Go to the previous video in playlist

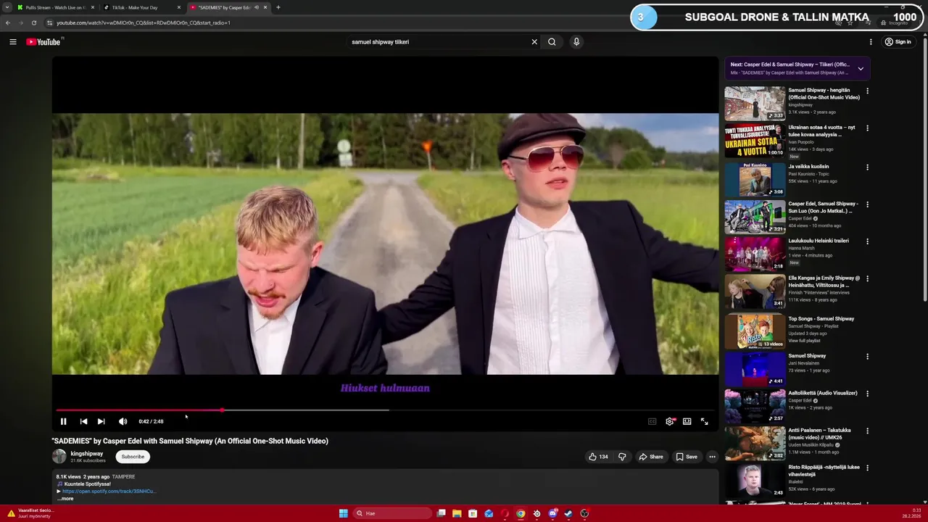(83, 421)
